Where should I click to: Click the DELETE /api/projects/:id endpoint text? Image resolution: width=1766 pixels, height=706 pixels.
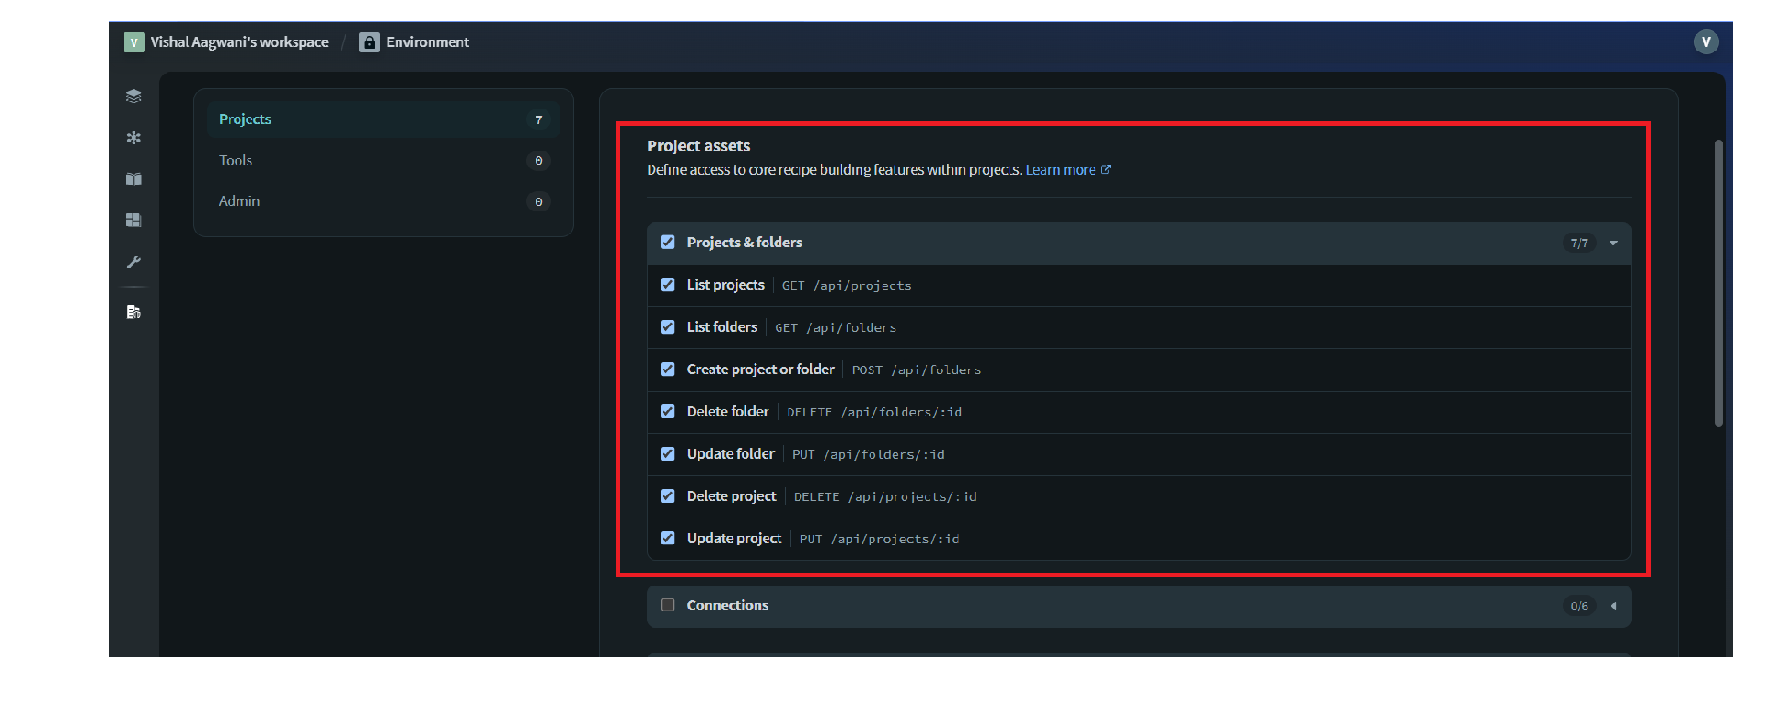pos(885,497)
